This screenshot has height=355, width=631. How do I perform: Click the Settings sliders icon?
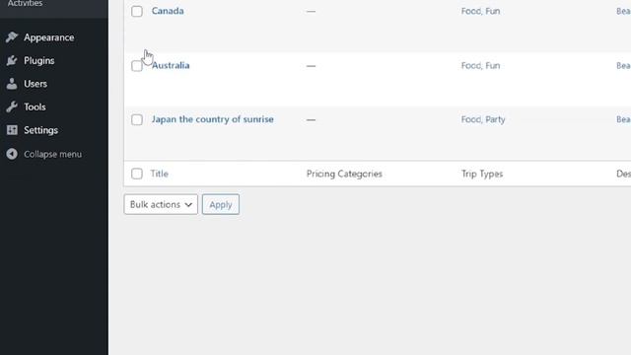(x=12, y=130)
